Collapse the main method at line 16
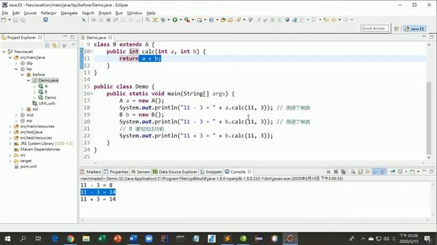 [91, 94]
